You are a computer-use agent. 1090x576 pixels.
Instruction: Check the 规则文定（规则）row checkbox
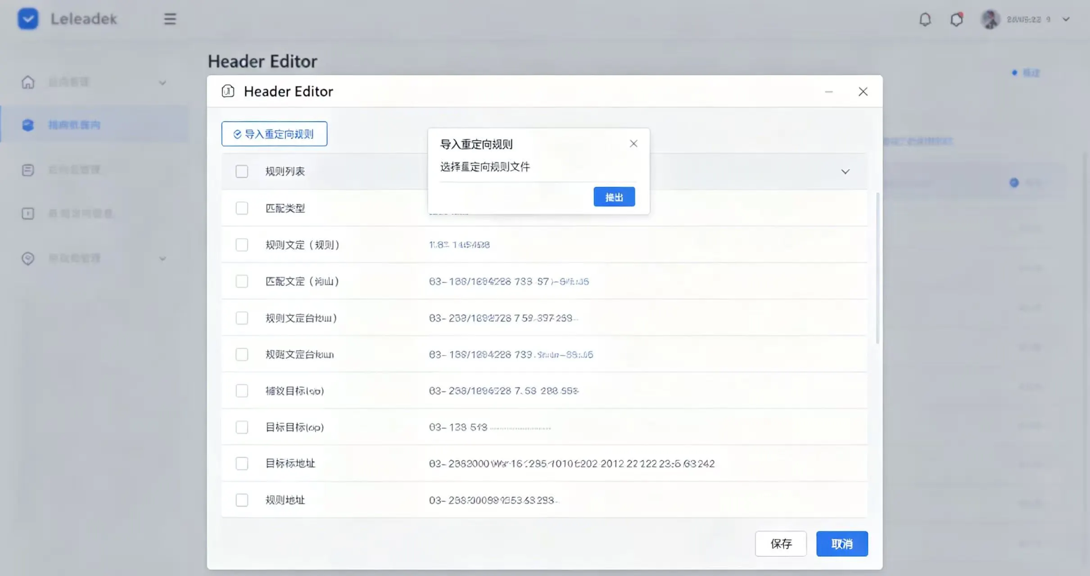tap(242, 245)
